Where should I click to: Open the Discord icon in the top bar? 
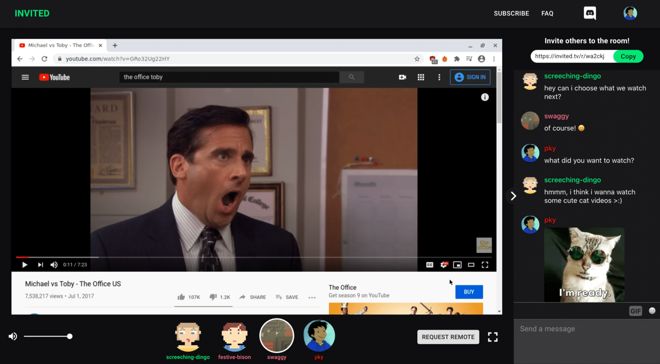[589, 13]
